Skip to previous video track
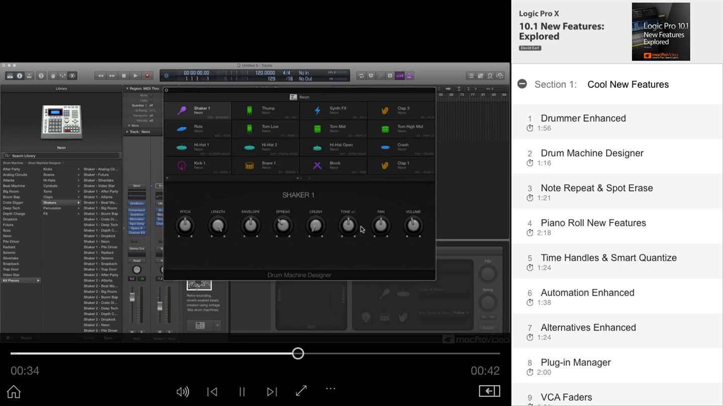Image resolution: width=723 pixels, height=406 pixels. tap(212, 391)
